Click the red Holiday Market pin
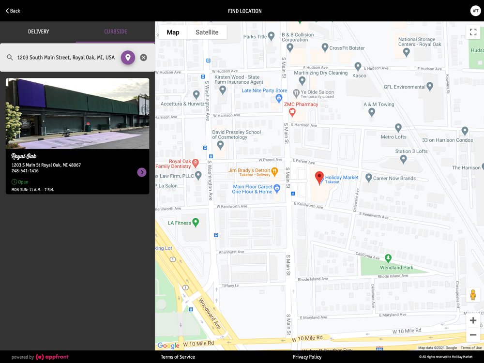 (319, 178)
